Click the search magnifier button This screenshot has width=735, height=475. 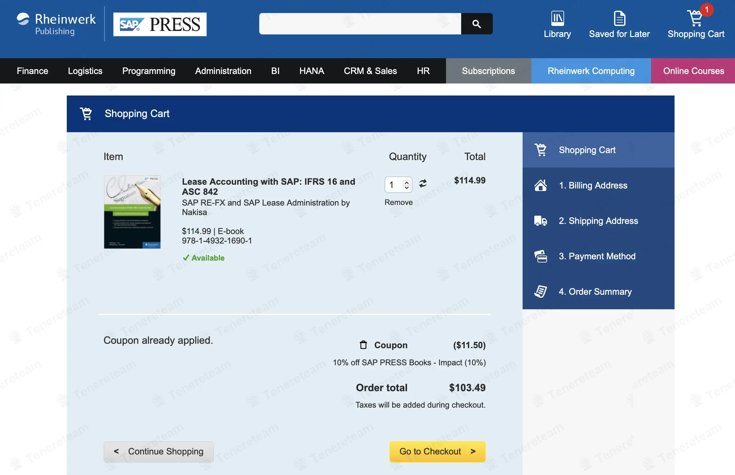(476, 24)
